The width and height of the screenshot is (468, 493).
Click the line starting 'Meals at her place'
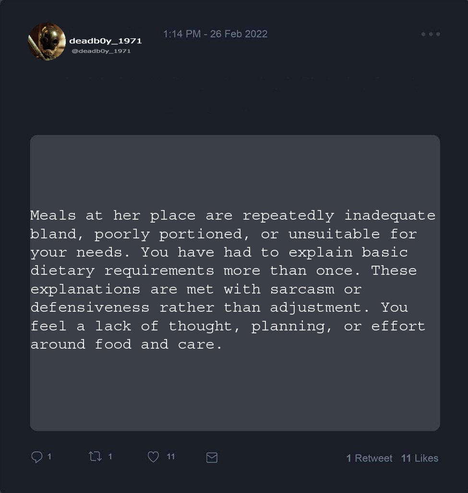(233, 215)
